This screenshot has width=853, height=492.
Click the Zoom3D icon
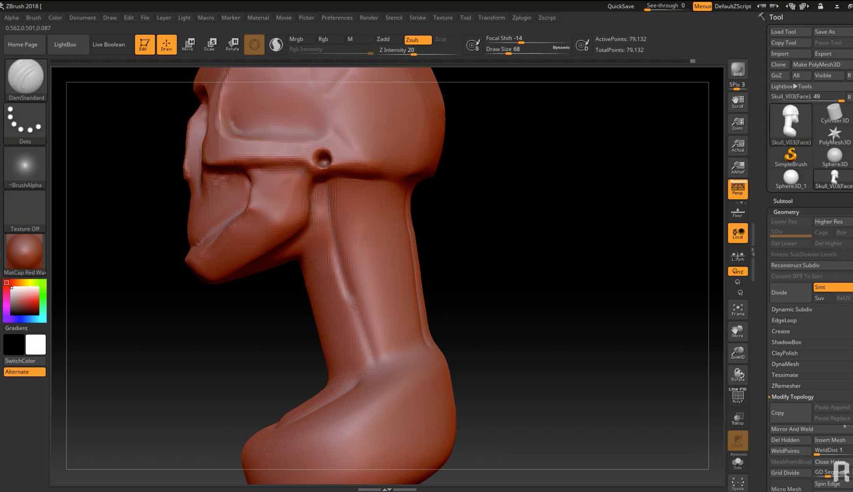pyautogui.click(x=738, y=352)
